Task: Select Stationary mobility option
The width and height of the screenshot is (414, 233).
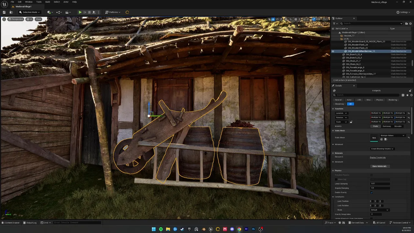Action: (387, 126)
